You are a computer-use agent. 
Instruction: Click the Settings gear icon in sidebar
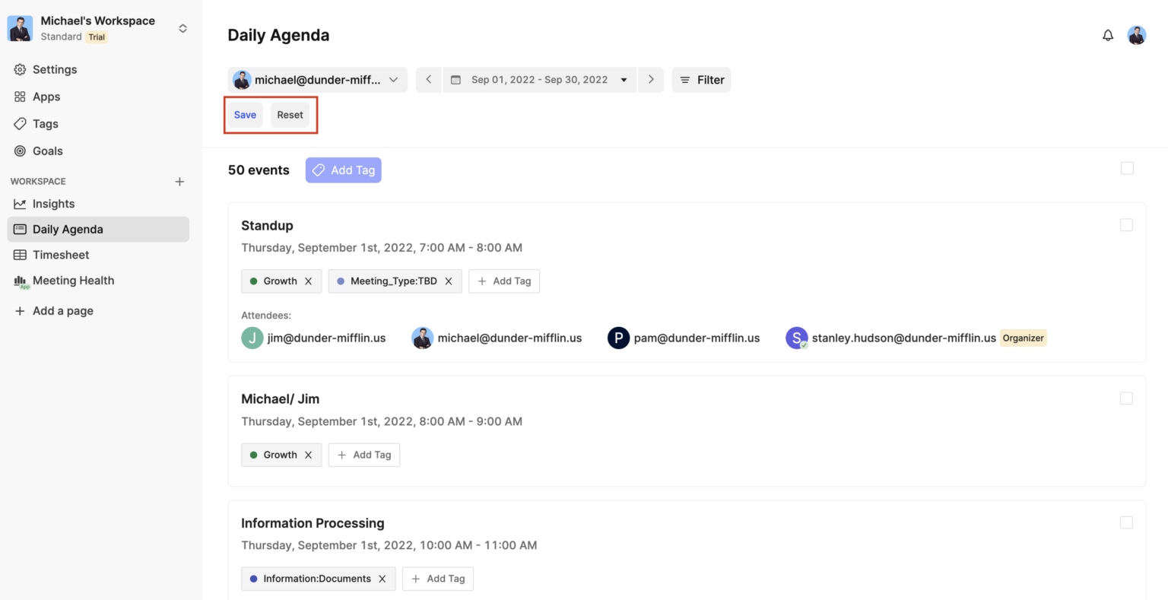(x=20, y=69)
